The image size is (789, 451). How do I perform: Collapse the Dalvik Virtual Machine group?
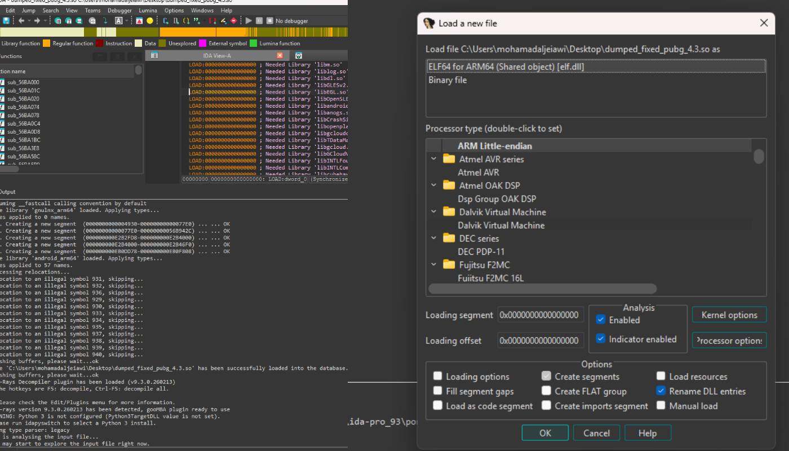433,211
